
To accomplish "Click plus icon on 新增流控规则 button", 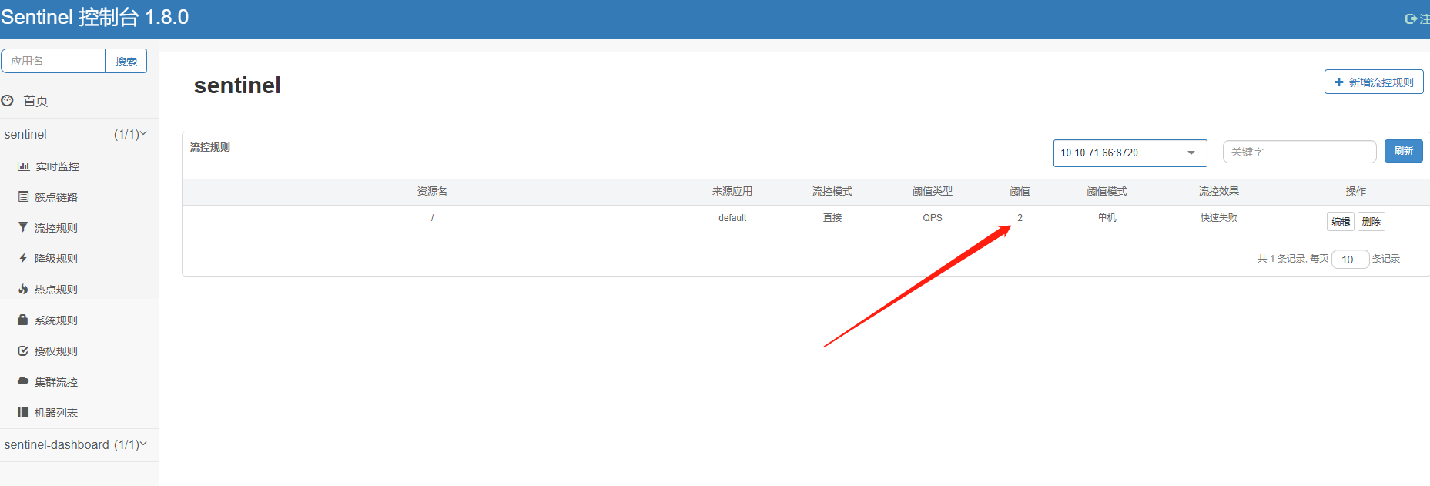I will tap(1339, 82).
